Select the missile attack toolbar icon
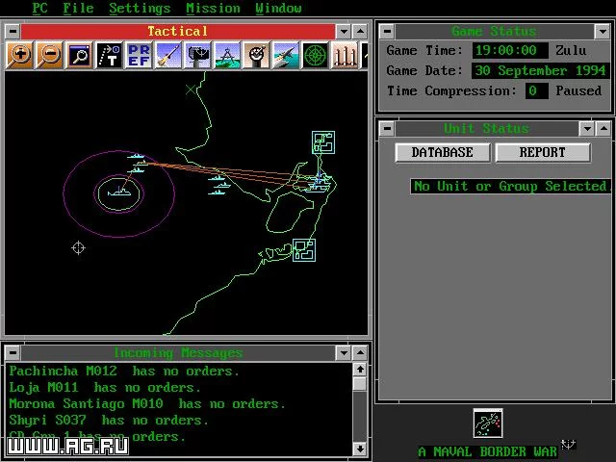This screenshot has height=462, width=616. point(168,56)
